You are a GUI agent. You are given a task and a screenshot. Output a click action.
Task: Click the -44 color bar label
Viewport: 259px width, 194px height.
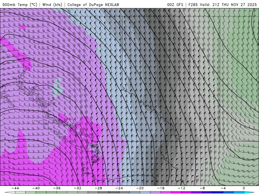click(15, 188)
